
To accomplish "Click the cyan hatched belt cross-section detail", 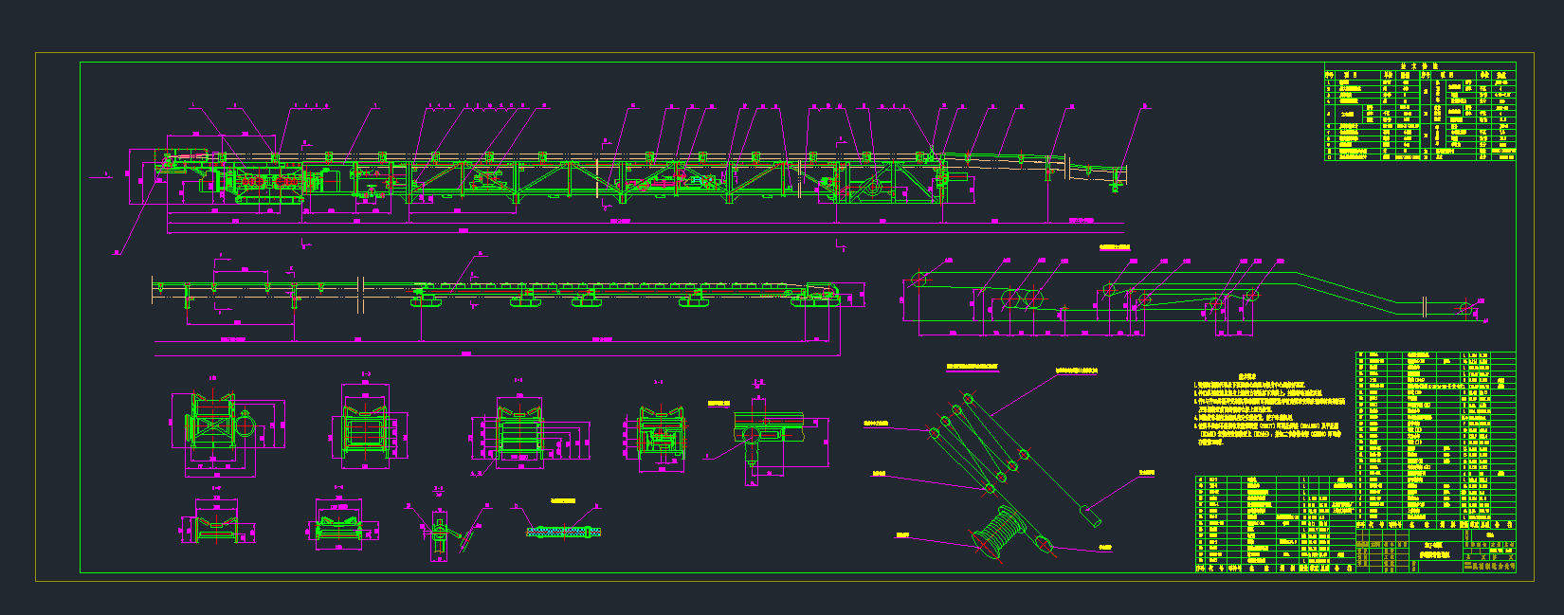I will [564, 532].
